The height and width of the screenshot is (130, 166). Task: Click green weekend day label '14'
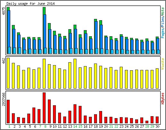[x=75, y=126]
